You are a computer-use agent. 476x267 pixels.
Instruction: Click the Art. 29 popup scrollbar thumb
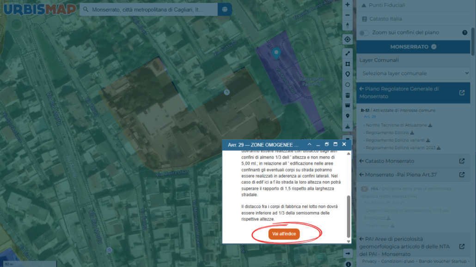[x=348, y=216]
